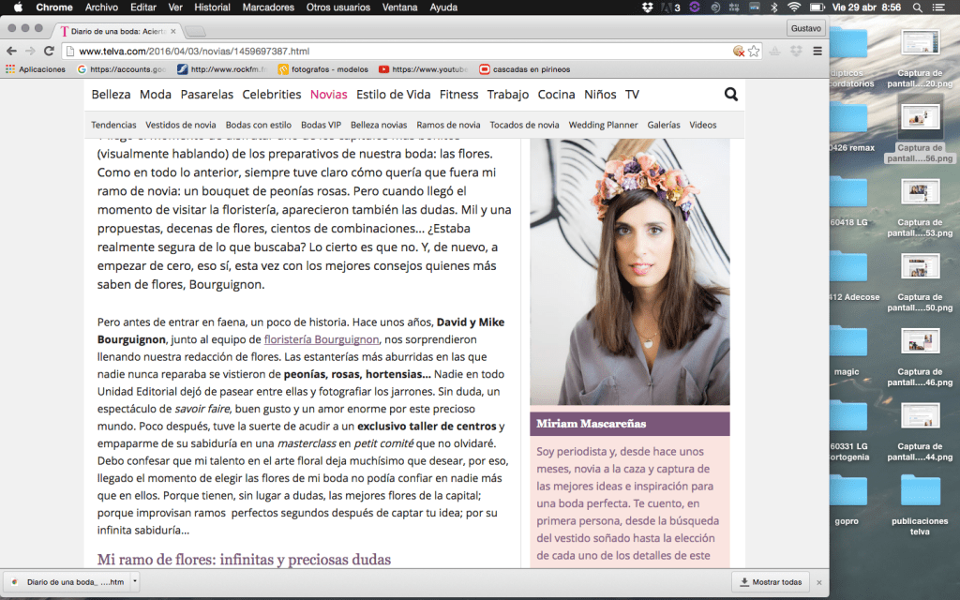Close the downloads bar

tap(818, 581)
